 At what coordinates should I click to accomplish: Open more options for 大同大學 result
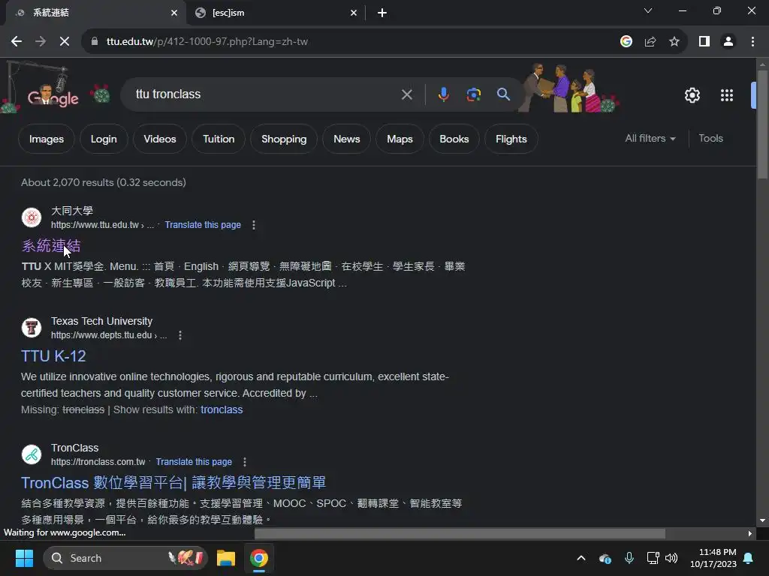click(x=254, y=225)
